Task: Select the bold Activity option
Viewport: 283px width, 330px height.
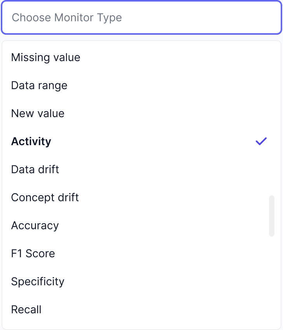Action: tap(31, 142)
